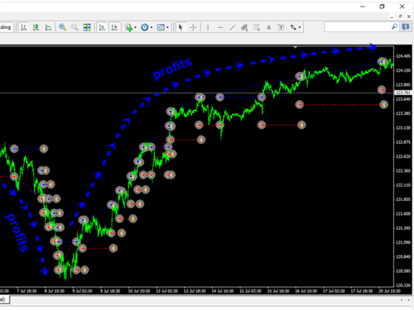Minimize the inner chart window
Image resolution: width=414 pixels, height=310 pixels.
(x=392, y=17)
